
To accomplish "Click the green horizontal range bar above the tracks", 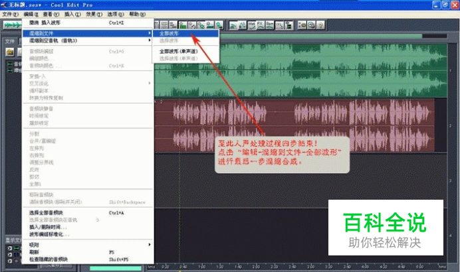I will tap(320, 36).
